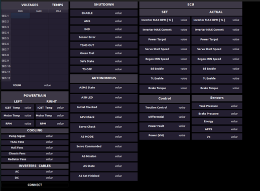Image resolution: width=260 pixels, height=191 pixels.
Task: Click the Traction Control value
Action: (x=182, y=108)
